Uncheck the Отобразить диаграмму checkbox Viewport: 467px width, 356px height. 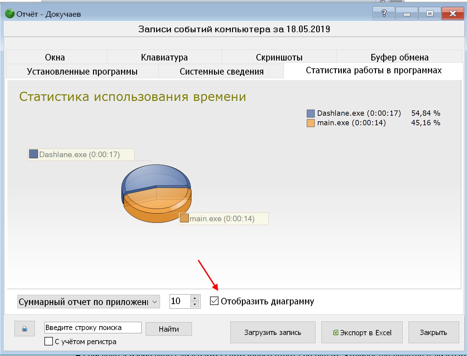click(x=214, y=301)
